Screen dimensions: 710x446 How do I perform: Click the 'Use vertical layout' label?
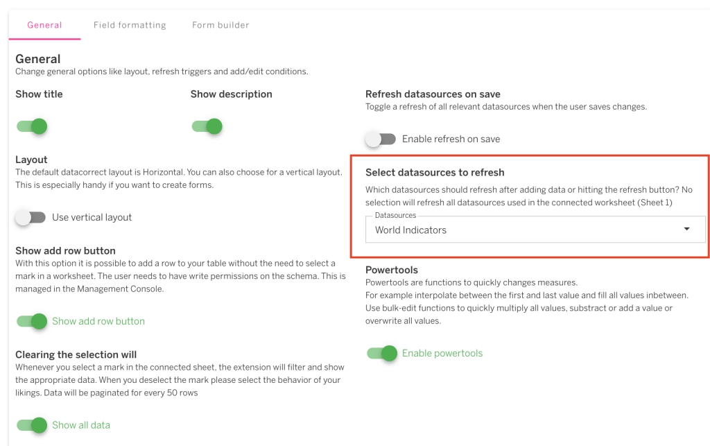pos(92,217)
